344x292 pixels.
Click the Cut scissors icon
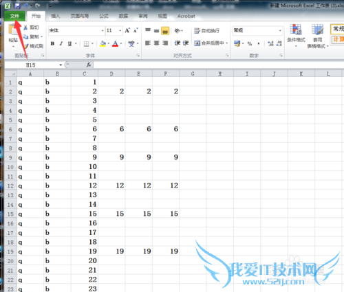[x=25, y=27]
